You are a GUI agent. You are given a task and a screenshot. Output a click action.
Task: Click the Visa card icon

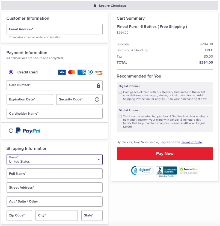(62, 72)
